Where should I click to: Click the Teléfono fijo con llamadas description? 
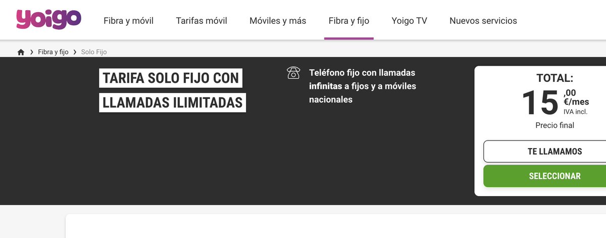tap(363, 86)
